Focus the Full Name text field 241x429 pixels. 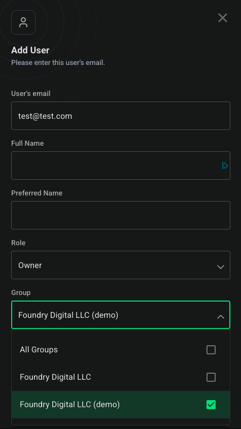(x=121, y=166)
